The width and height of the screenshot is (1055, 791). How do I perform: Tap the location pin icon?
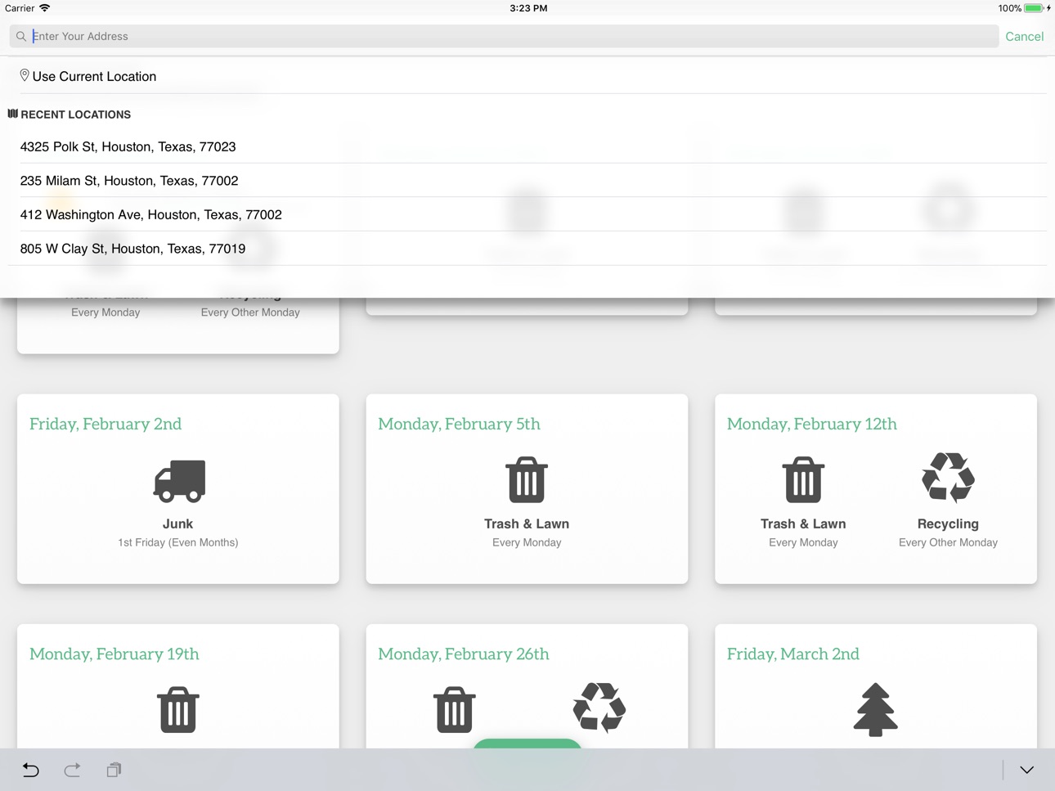click(x=25, y=75)
